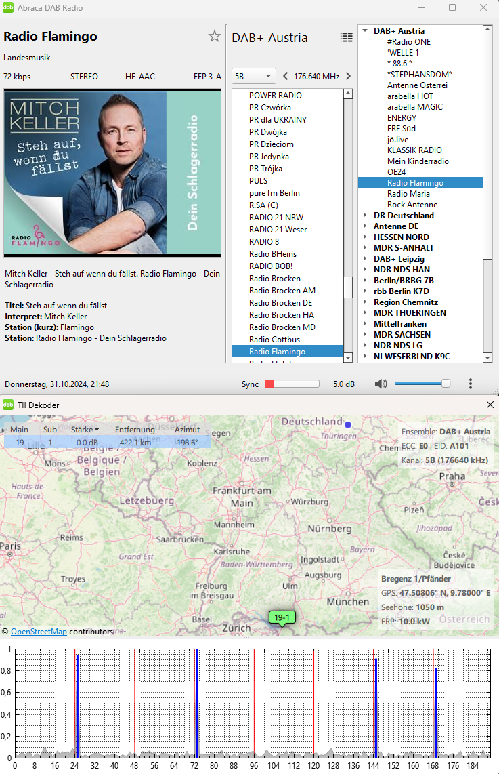The image size is (499, 774).
Task: Click the 19-1 transmitter map marker
Action: click(282, 618)
